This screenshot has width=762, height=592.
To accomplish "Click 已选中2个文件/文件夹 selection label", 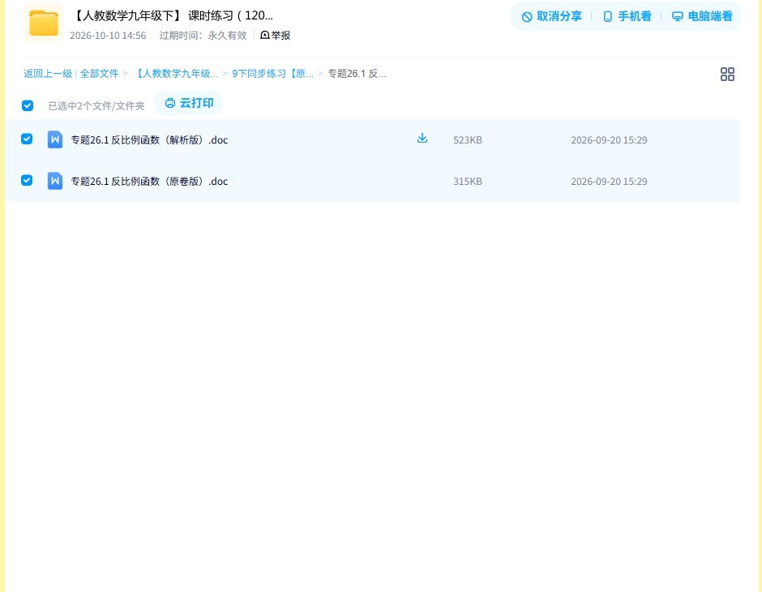I will point(96,106).
